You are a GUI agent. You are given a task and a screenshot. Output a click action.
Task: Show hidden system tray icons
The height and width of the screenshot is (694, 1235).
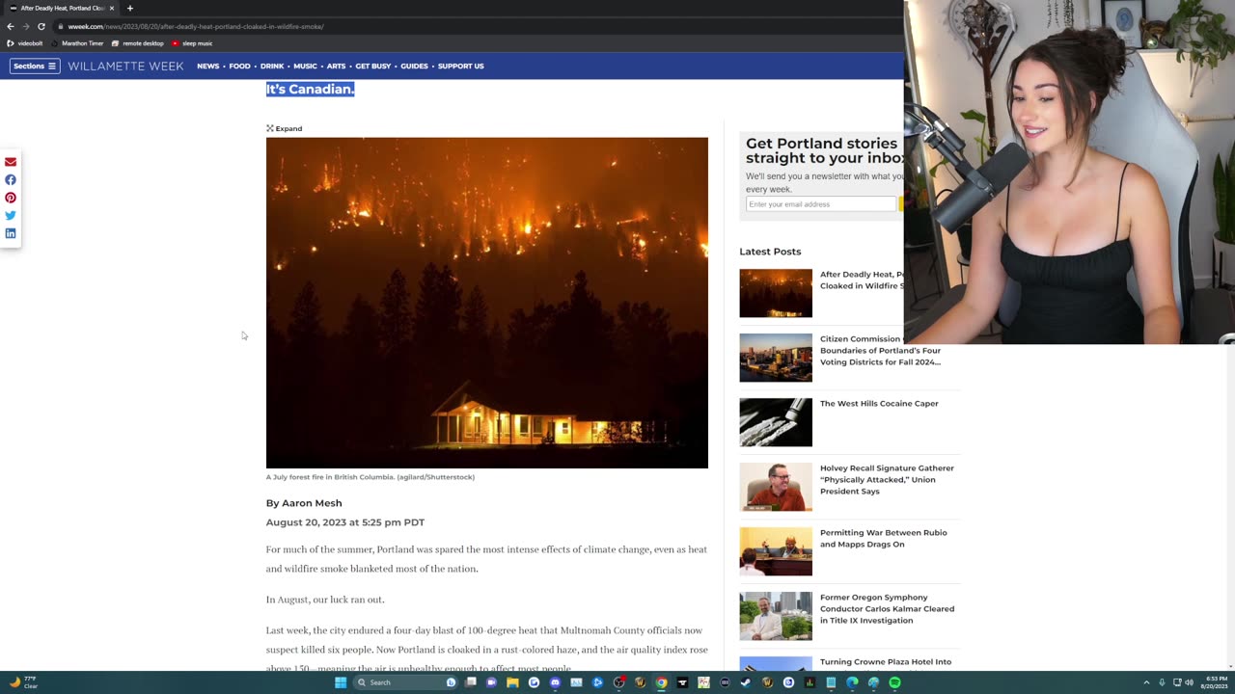1146,682
